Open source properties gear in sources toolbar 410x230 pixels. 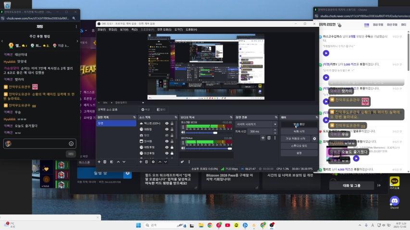[153, 162]
